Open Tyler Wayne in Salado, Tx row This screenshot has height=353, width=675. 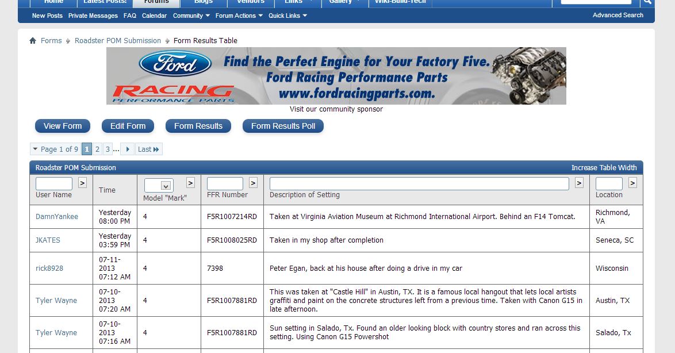pos(56,333)
